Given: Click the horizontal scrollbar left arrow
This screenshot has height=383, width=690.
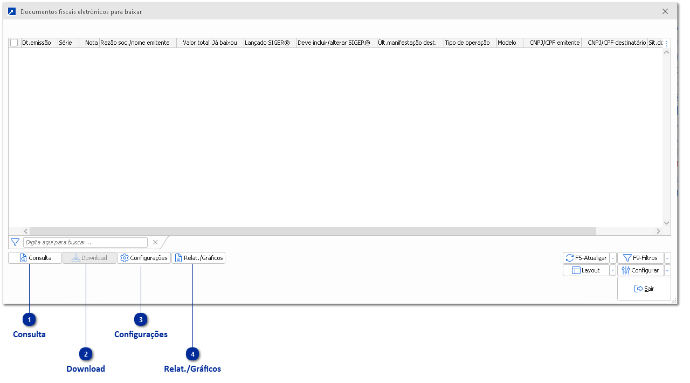Looking at the screenshot, I should [x=25, y=231].
